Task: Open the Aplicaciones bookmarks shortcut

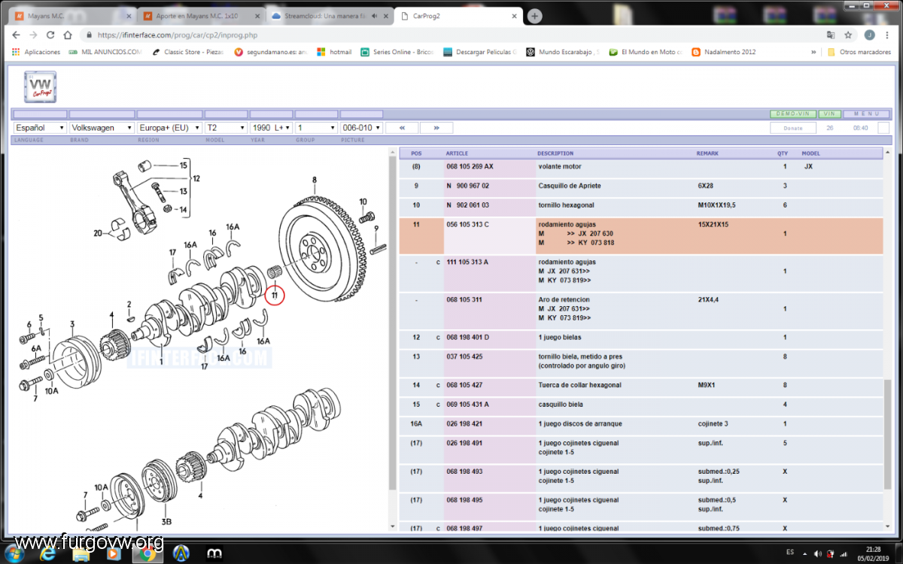Action: tap(36, 52)
